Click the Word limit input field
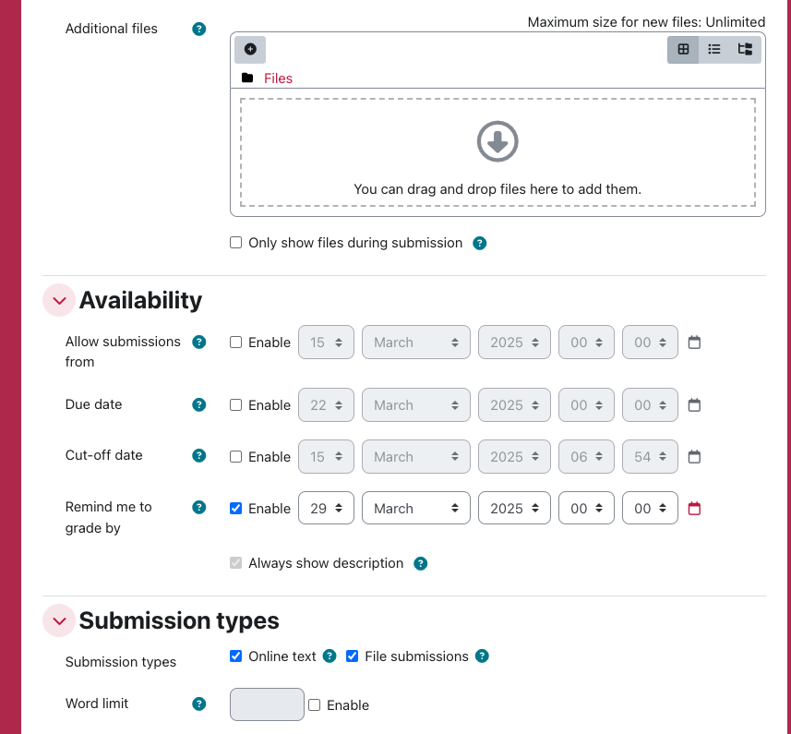Image resolution: width=791 pixels, height=734 pixels. point(267,704)
